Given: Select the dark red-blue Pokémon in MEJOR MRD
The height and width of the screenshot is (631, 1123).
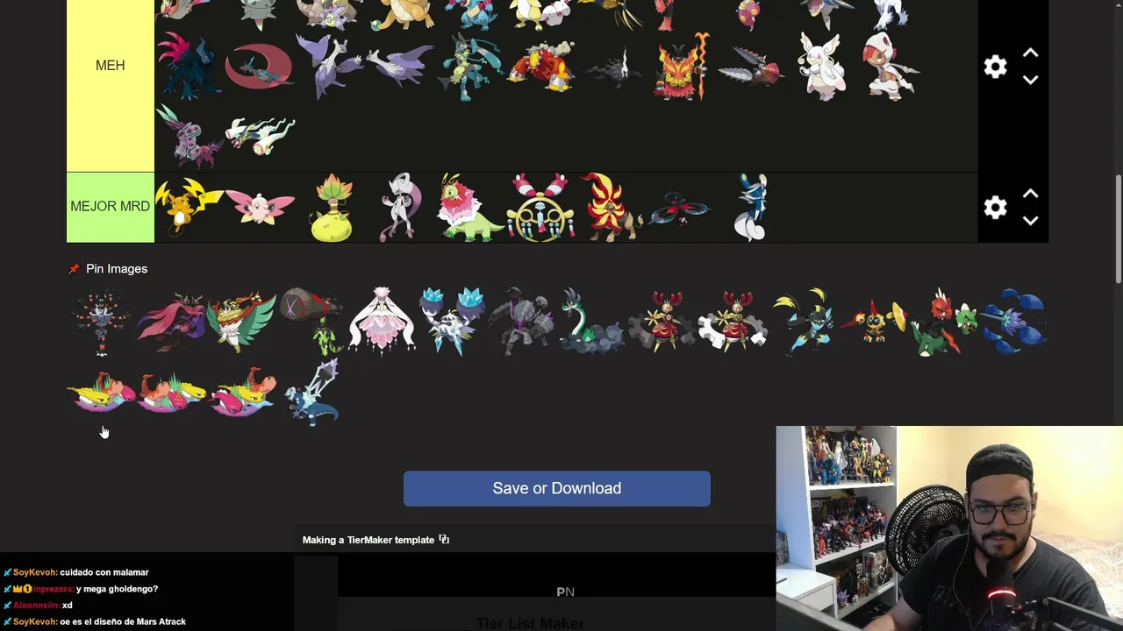Looking at the screenshot, I should pyautogui.click(x=681, y=207).
